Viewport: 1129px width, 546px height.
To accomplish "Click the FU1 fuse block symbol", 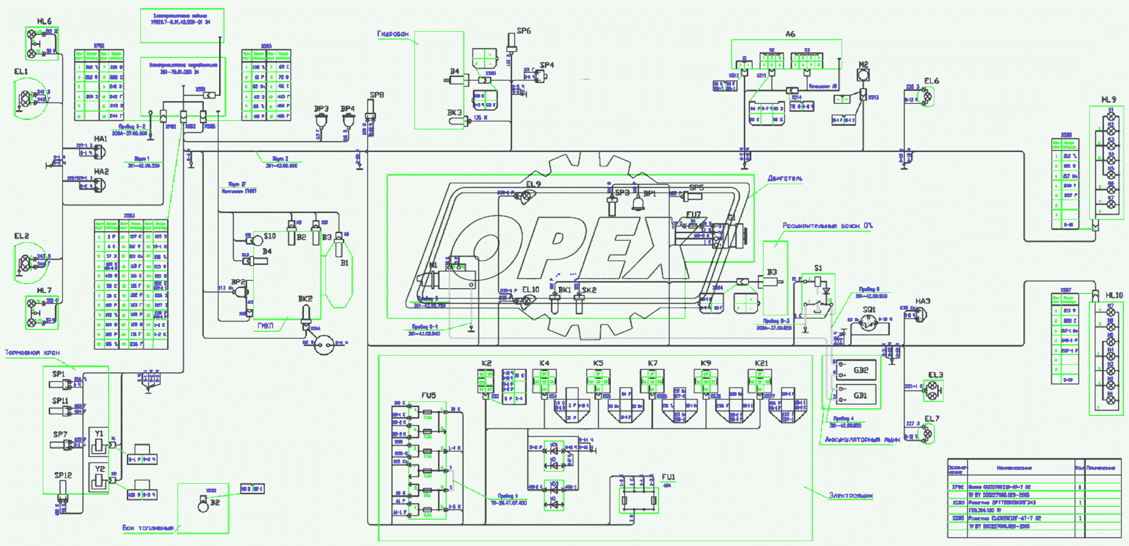I will click(x=638, y=500).
